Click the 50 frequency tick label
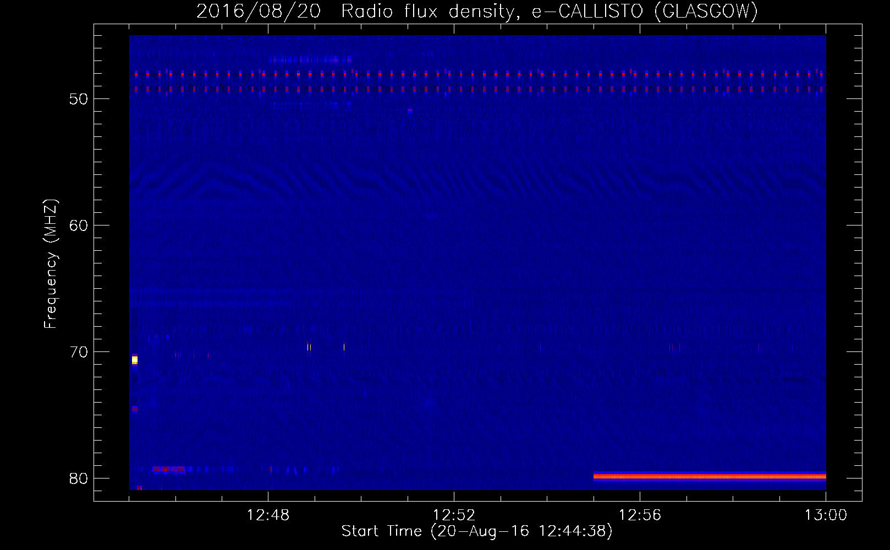The width and height of the screenshot is (890, 550). tap(79, 99)
